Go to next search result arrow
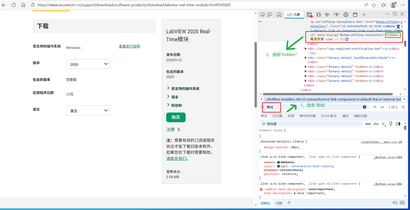This screenshot has width=410, height=210. 383,107
